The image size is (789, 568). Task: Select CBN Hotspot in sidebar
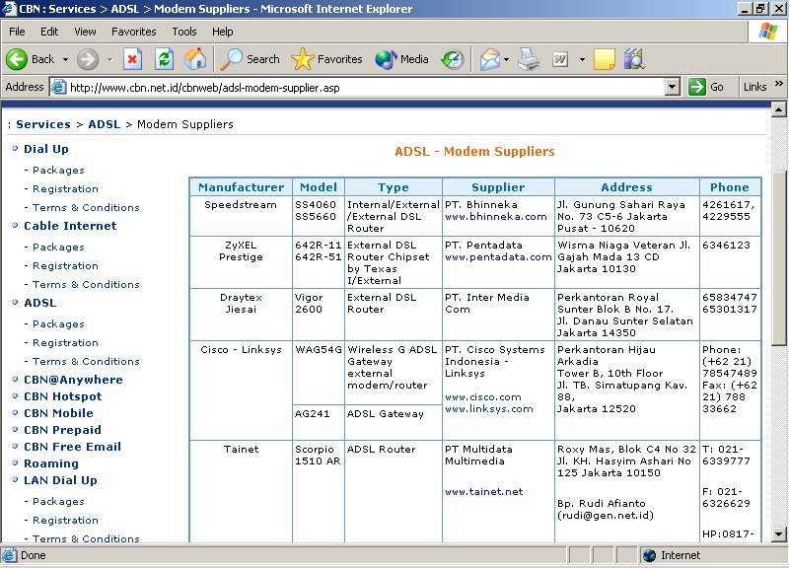coord(62,396)
